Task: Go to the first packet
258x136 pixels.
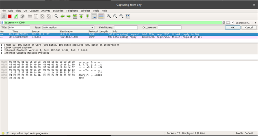Action: (x=81, y=16)
